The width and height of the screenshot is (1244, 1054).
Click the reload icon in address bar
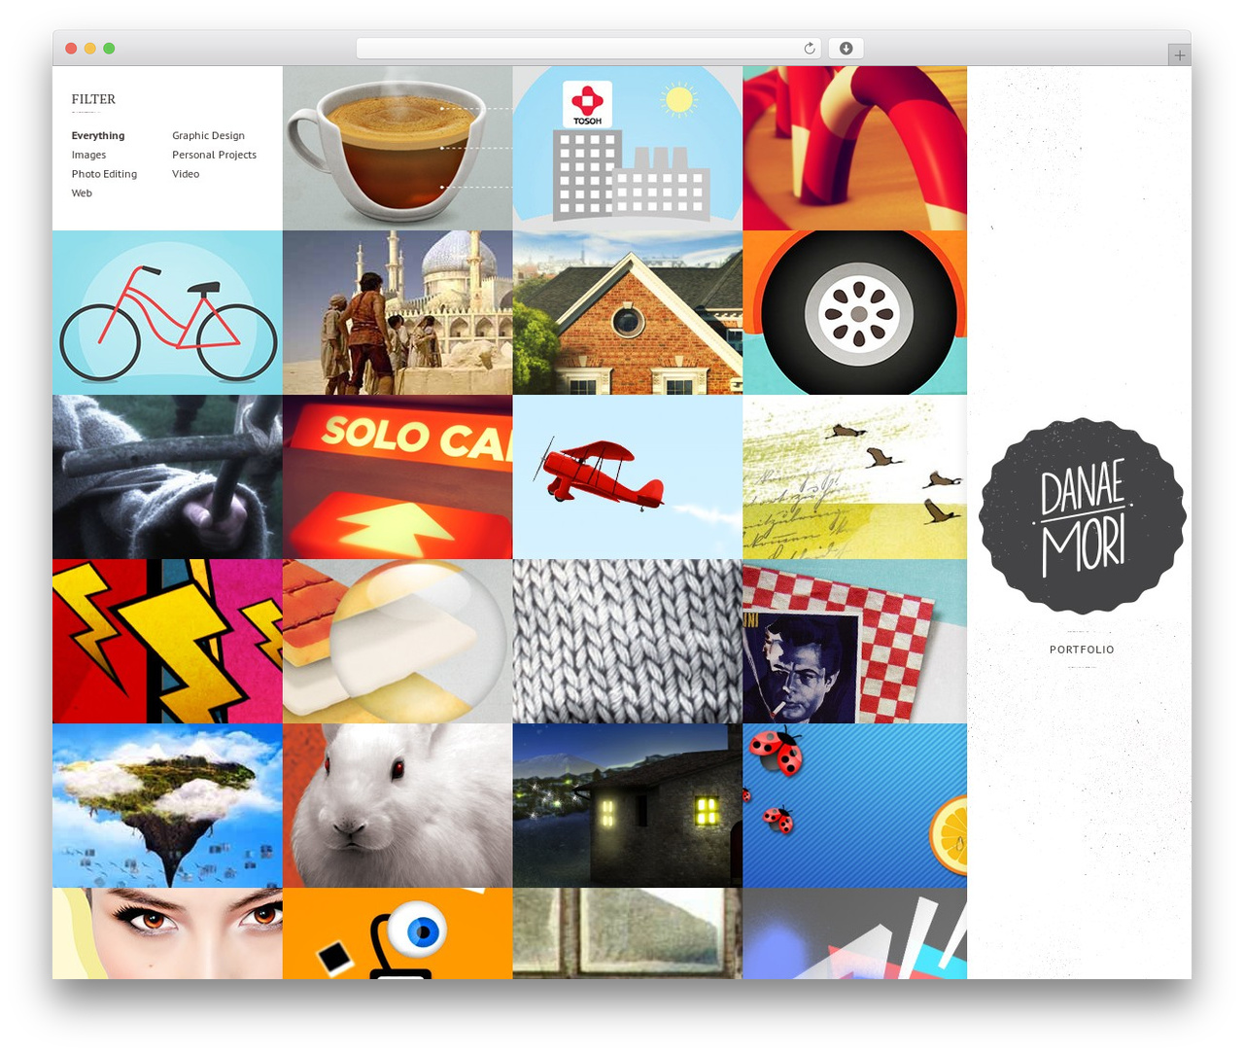coord(809,49)
